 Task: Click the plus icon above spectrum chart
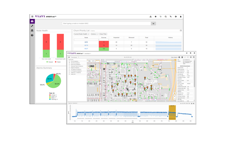point(193,103)
